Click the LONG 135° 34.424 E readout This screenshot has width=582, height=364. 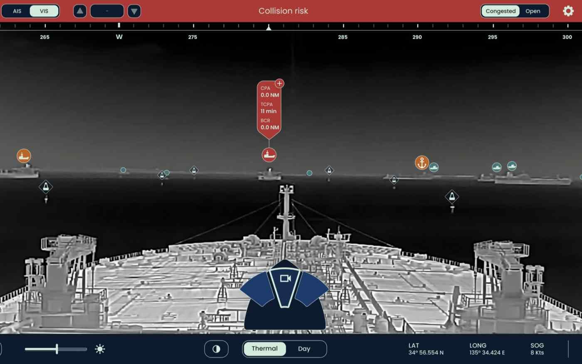[487, 349]
